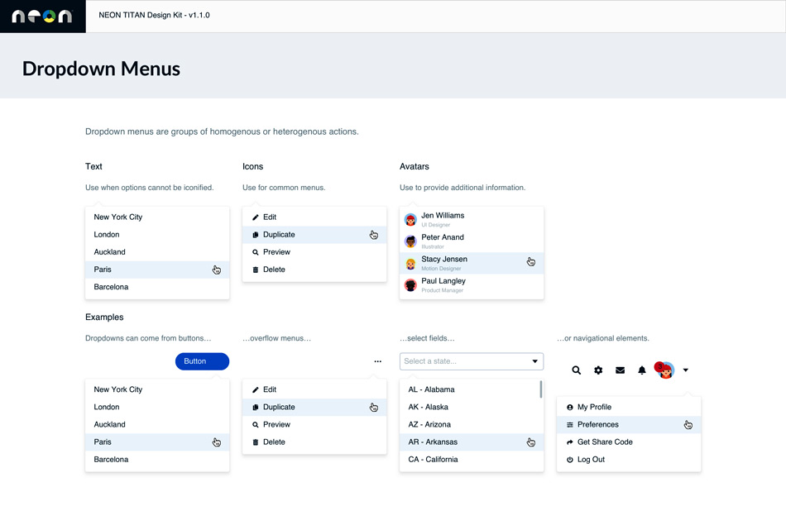Click the notification bell icon

[642, 370]
